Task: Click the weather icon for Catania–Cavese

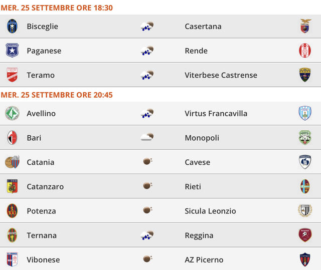Action: tap(147, 162)
